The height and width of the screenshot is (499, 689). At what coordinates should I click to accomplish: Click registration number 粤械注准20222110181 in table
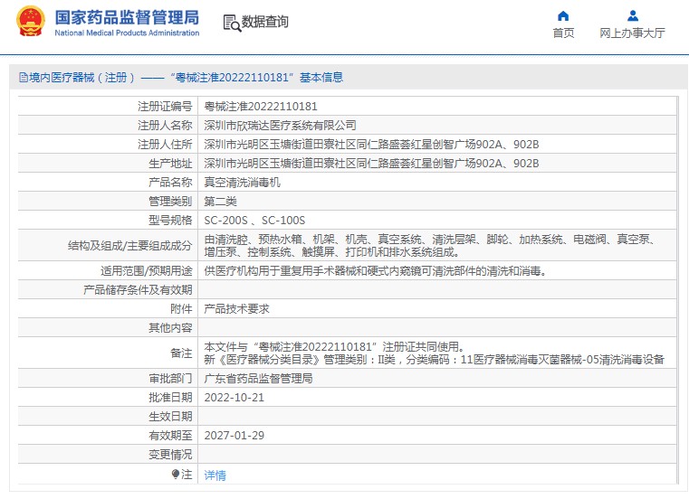click(261, 106)
